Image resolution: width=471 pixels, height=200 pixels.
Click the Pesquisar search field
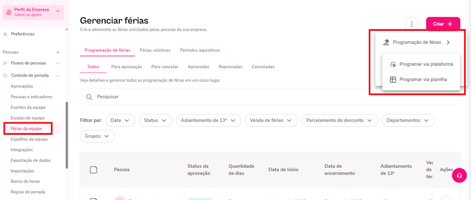270,97
